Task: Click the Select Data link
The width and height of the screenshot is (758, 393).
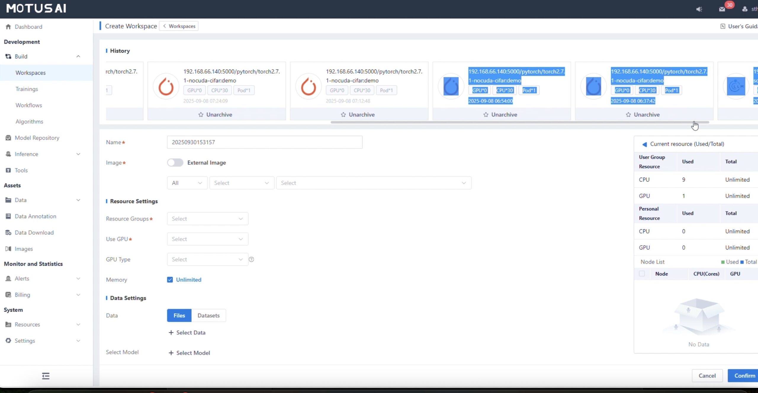Action: (187, 333)
